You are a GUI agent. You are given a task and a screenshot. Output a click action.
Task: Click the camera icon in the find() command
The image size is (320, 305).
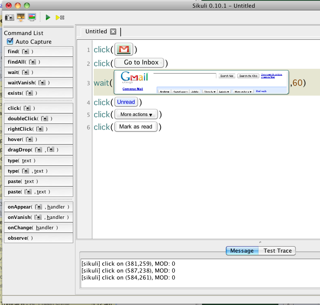coord(26,51)
